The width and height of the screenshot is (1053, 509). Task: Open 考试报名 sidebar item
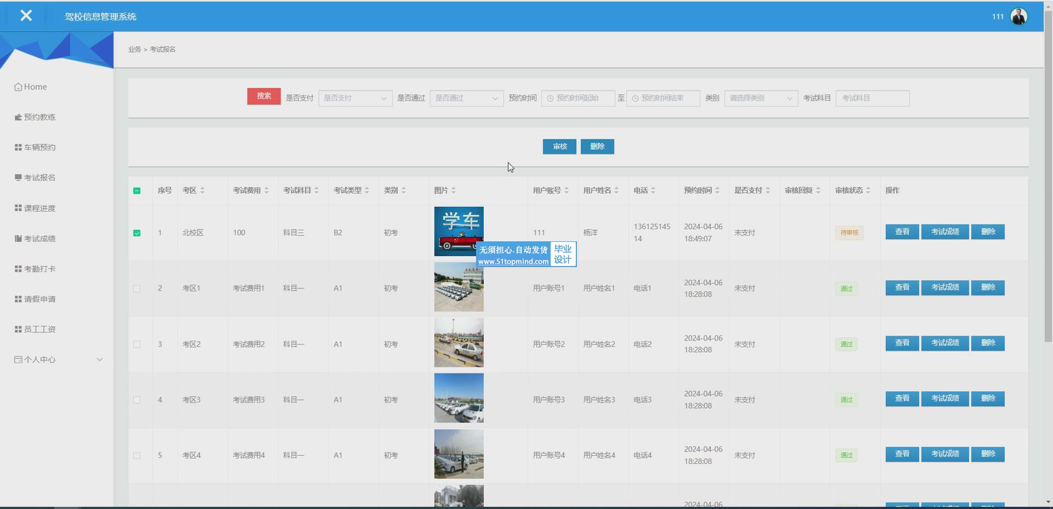tap(35, 178)
